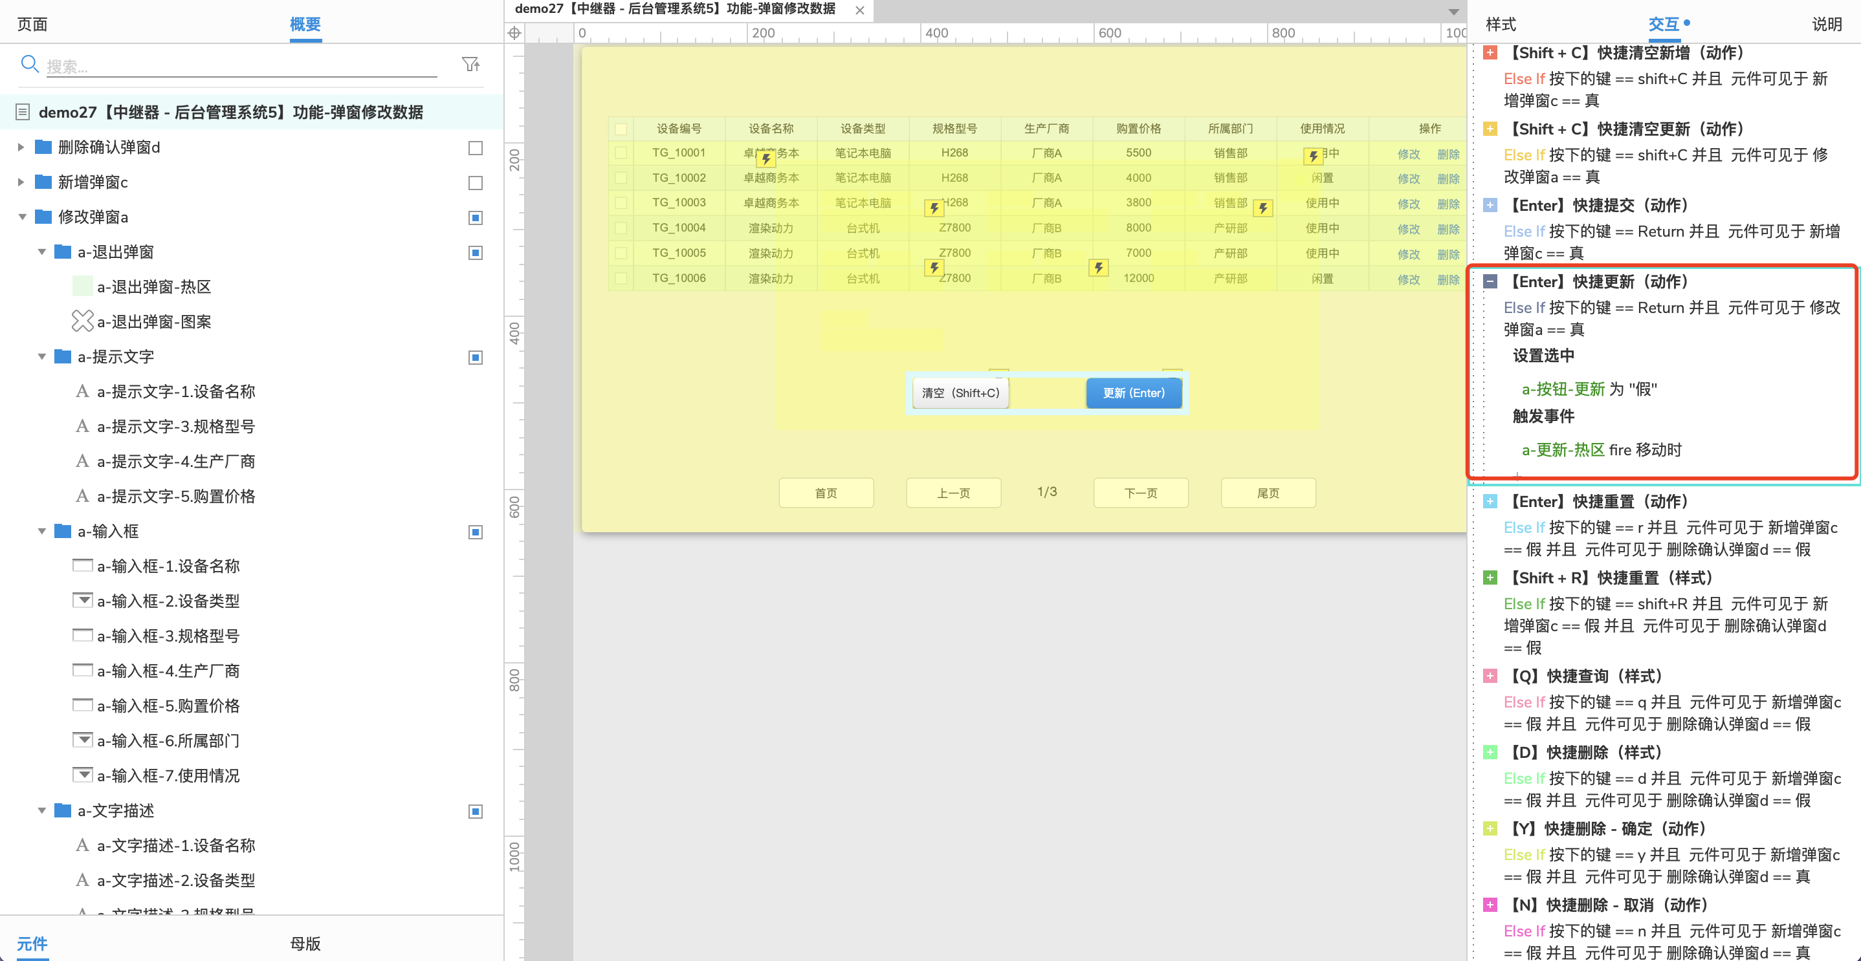1861x961 pixels.
Task: Click the 下一页 pagination button
Action: (x=1141, y=493)
